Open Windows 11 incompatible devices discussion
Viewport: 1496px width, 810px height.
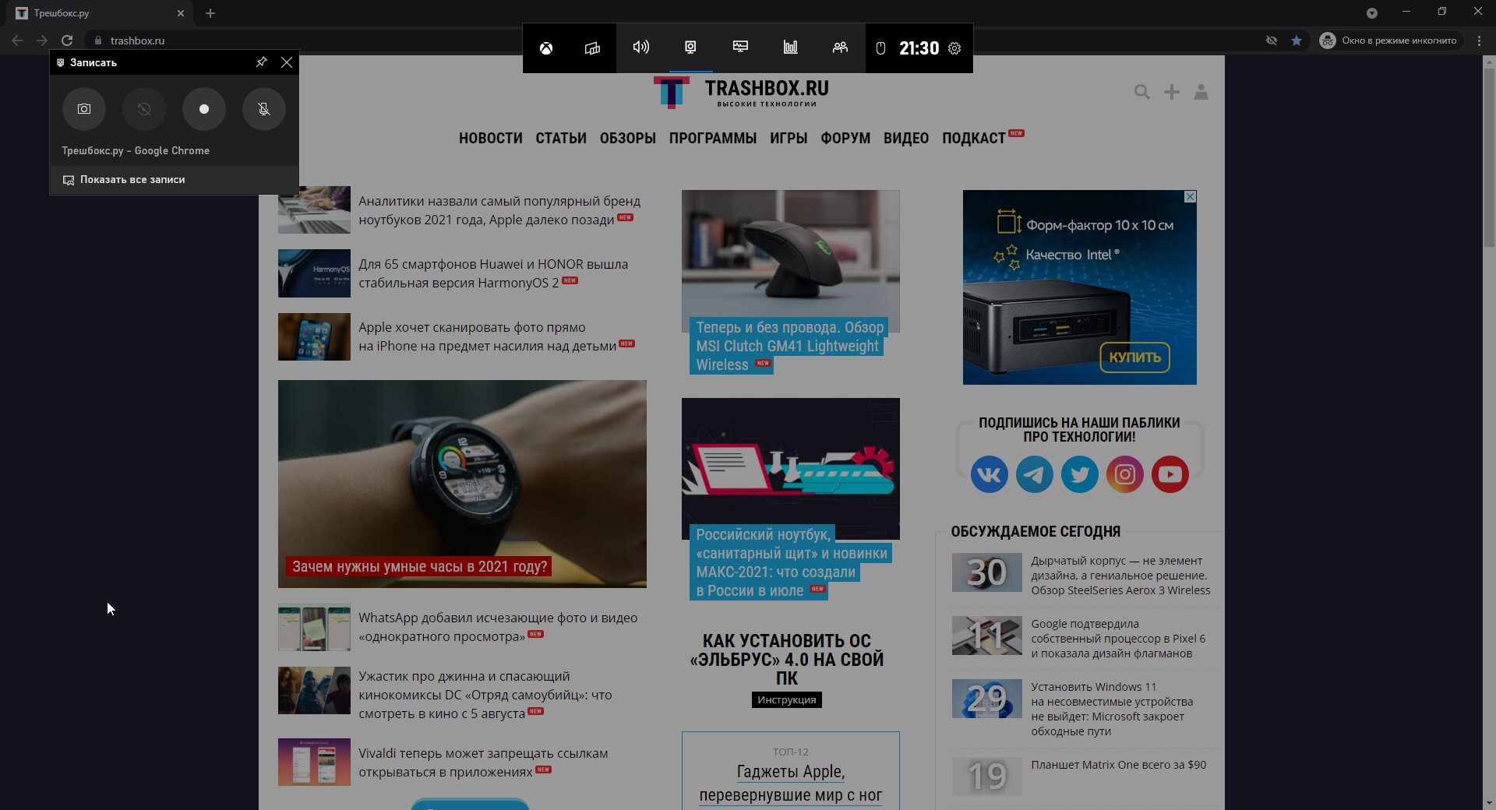pyautogui.click(x=1112, y=709)
